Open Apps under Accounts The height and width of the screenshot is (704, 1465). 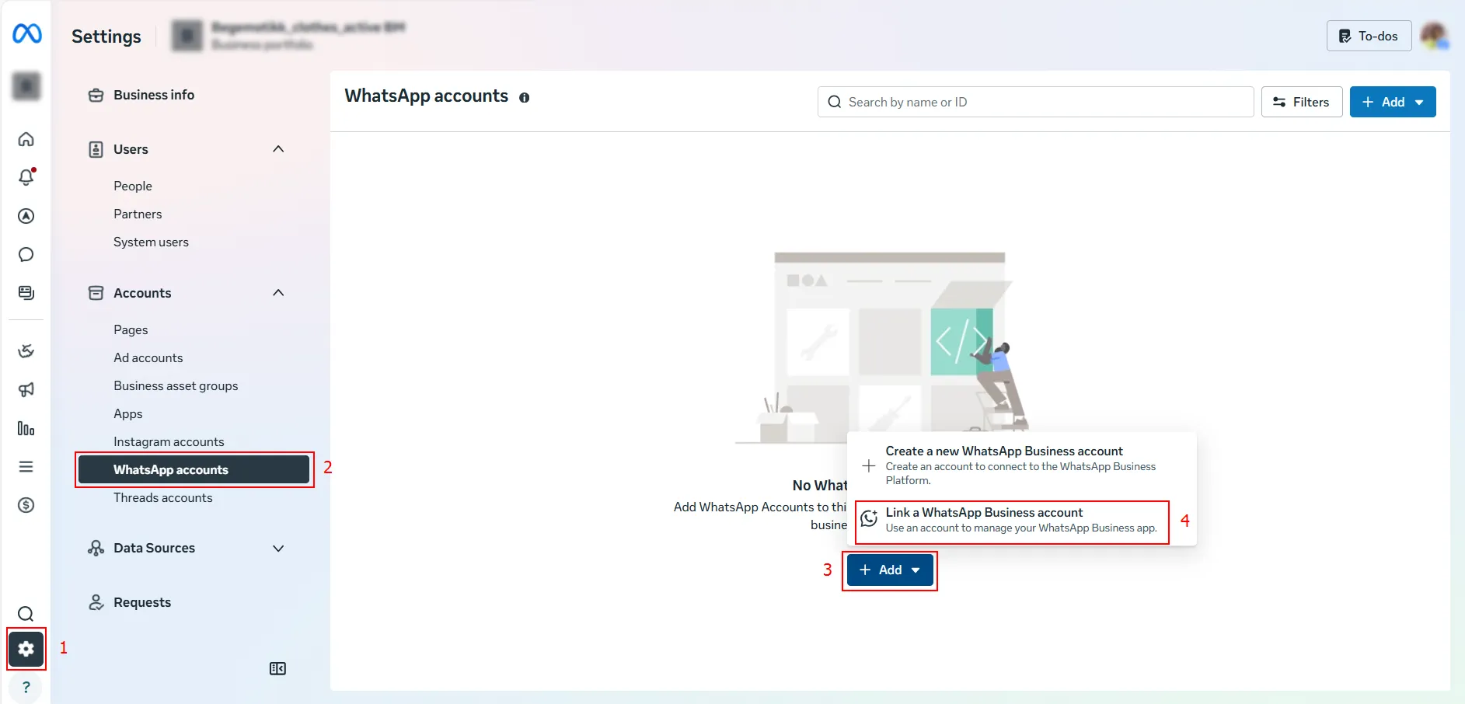(x=128, y=414)
